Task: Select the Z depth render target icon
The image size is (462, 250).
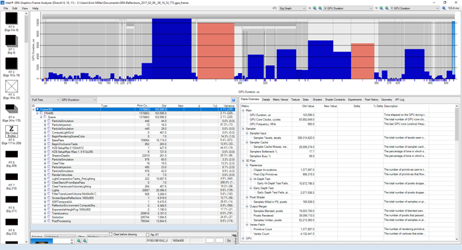Action: (11, 131)
